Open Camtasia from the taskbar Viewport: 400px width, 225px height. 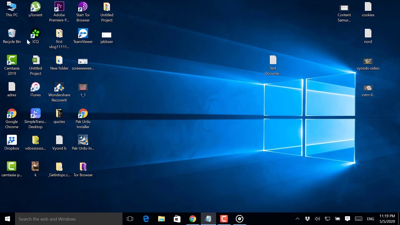(x=224, y=219)
